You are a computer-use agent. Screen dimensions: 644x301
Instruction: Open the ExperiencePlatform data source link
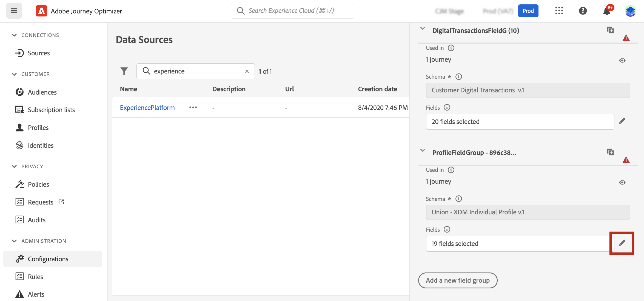coord(147,107)
